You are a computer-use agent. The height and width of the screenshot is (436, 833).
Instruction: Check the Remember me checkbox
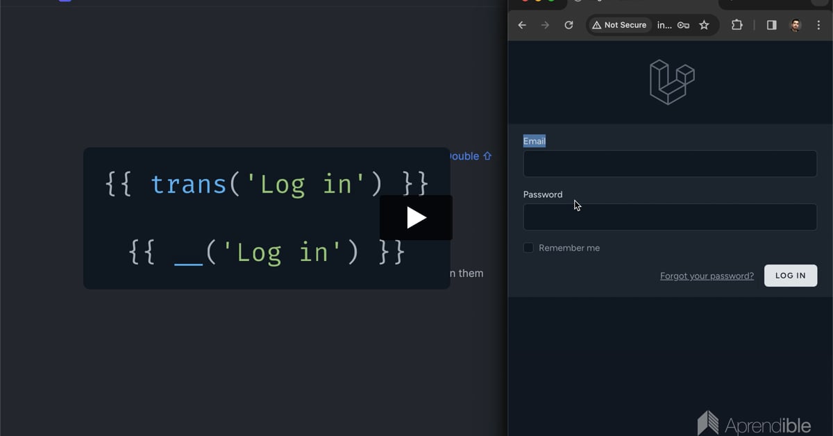(528, 248)
